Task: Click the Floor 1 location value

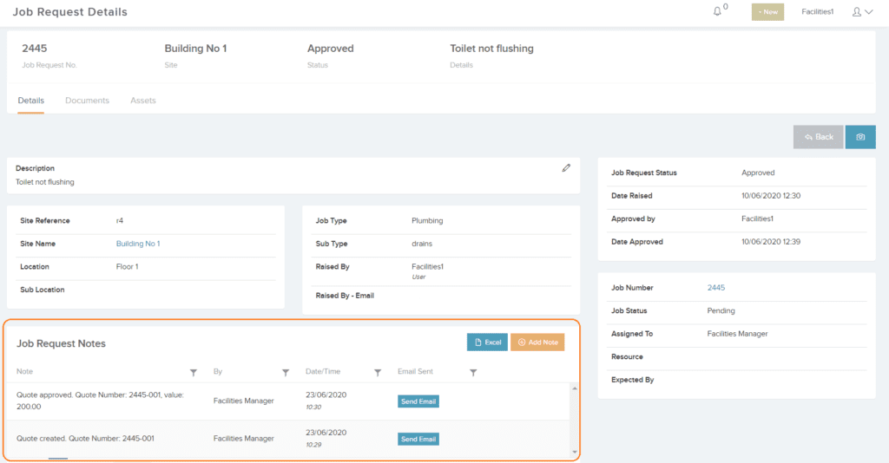Action: click(127, 266)
